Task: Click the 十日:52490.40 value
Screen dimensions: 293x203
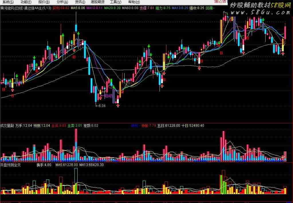Action: [x=193, y=126]
